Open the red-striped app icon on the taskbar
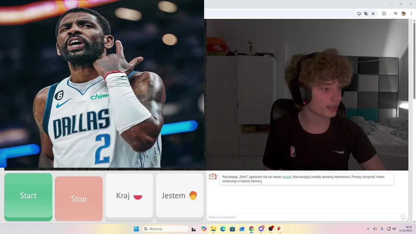 pyautogui.click(x=279, y=229)
